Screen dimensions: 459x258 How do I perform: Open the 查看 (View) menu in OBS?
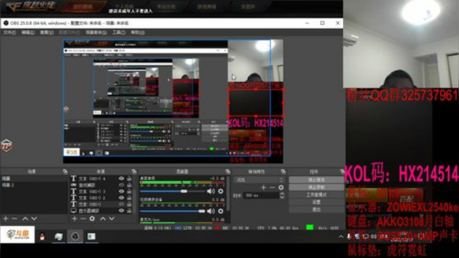(x=47, y=33)
